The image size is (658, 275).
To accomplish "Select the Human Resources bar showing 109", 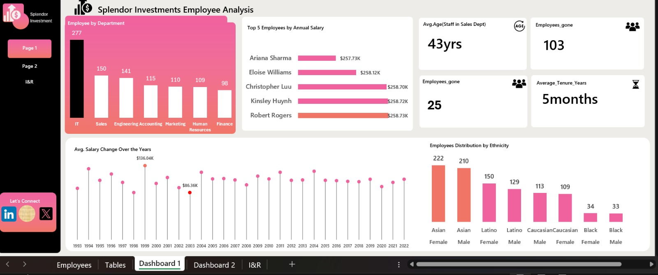I will (x=200, y=102).
